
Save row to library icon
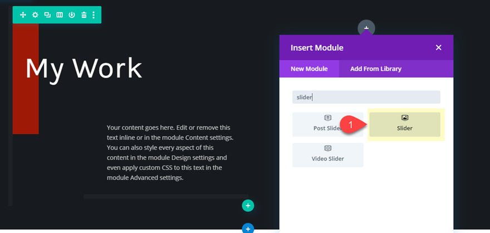[72, 15]
